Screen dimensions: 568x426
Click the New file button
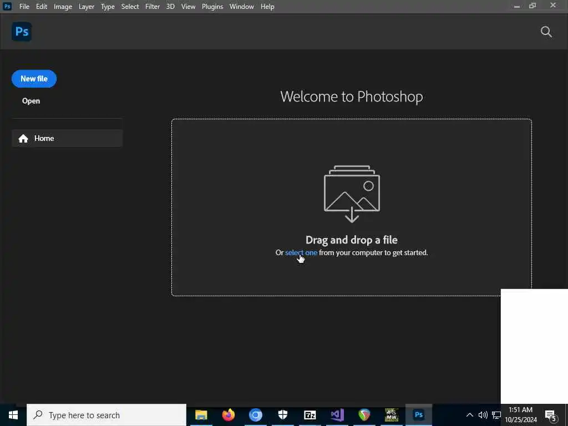coord(34,79)
